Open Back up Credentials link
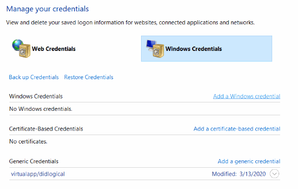This screenshot has height=189, width=298. pos(34,77)
